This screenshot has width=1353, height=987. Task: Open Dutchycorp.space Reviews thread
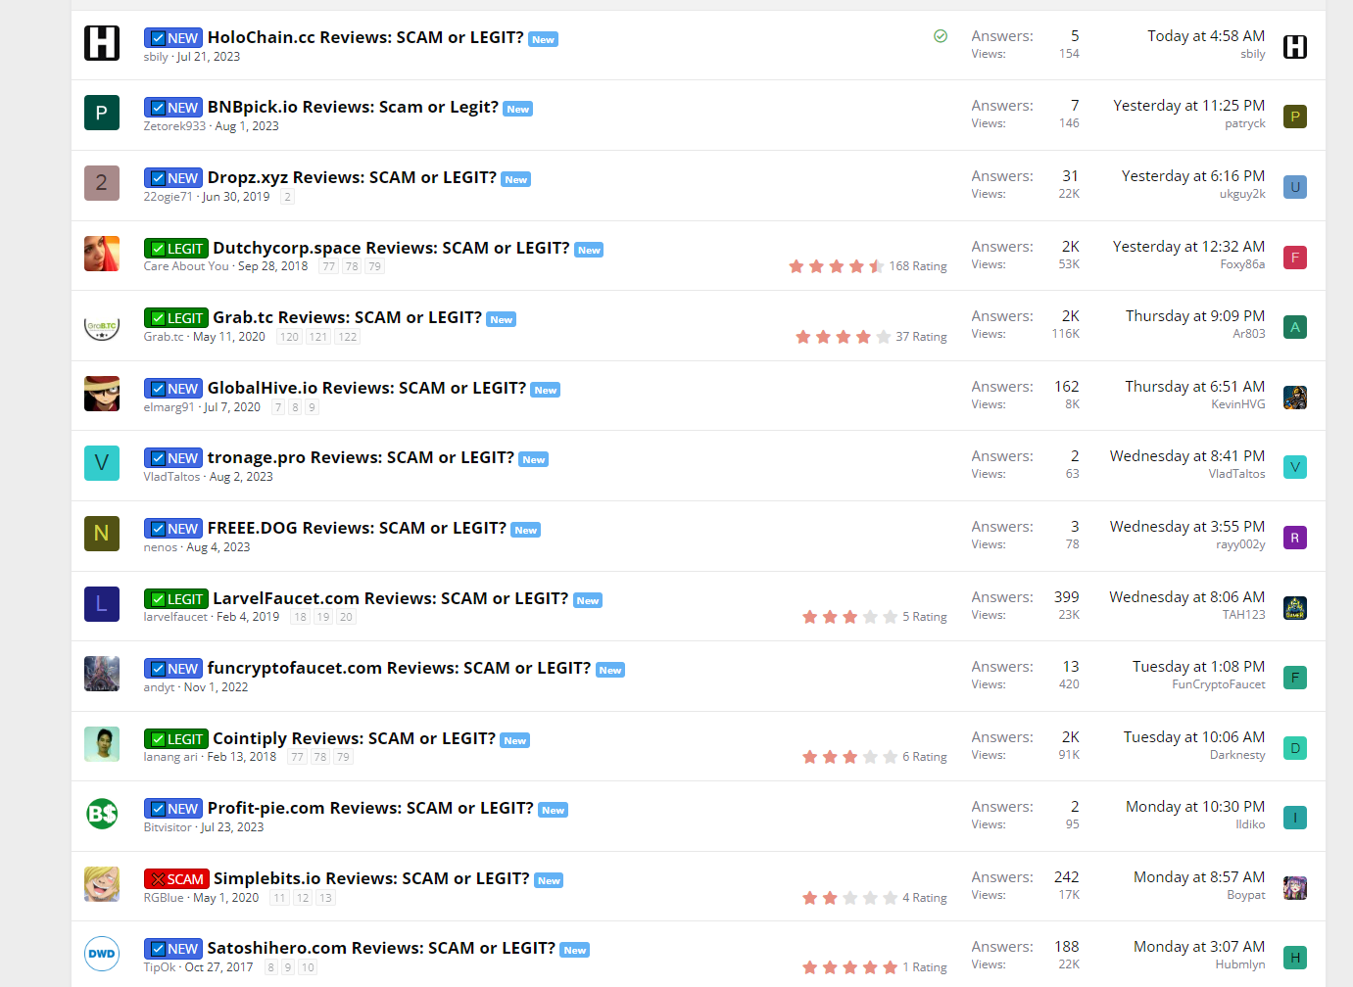point(391,248)
